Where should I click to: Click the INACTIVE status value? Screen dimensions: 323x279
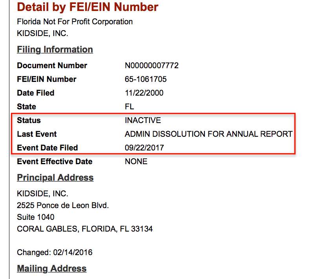(143, 120)
